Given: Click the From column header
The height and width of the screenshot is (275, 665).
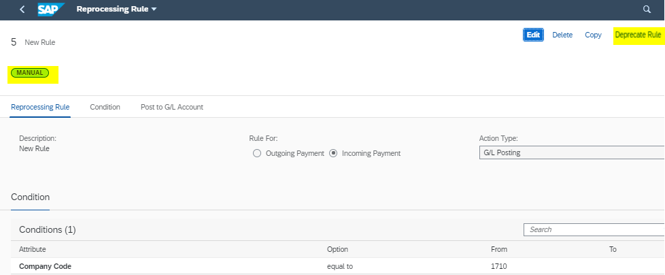Looking at the screenshot, I should pos(499,249).
